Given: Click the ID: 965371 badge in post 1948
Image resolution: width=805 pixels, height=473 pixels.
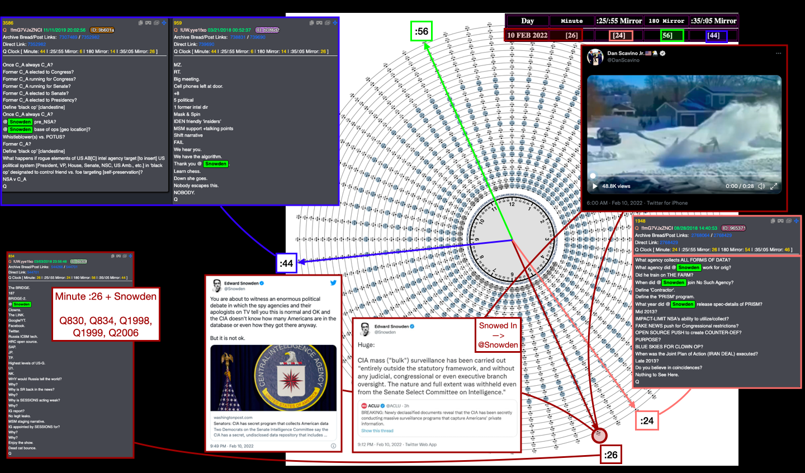Looking at the screenshot, I should (x=733, y=228).
